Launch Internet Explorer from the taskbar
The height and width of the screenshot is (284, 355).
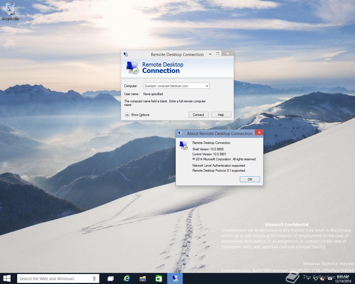click(127, 278)
